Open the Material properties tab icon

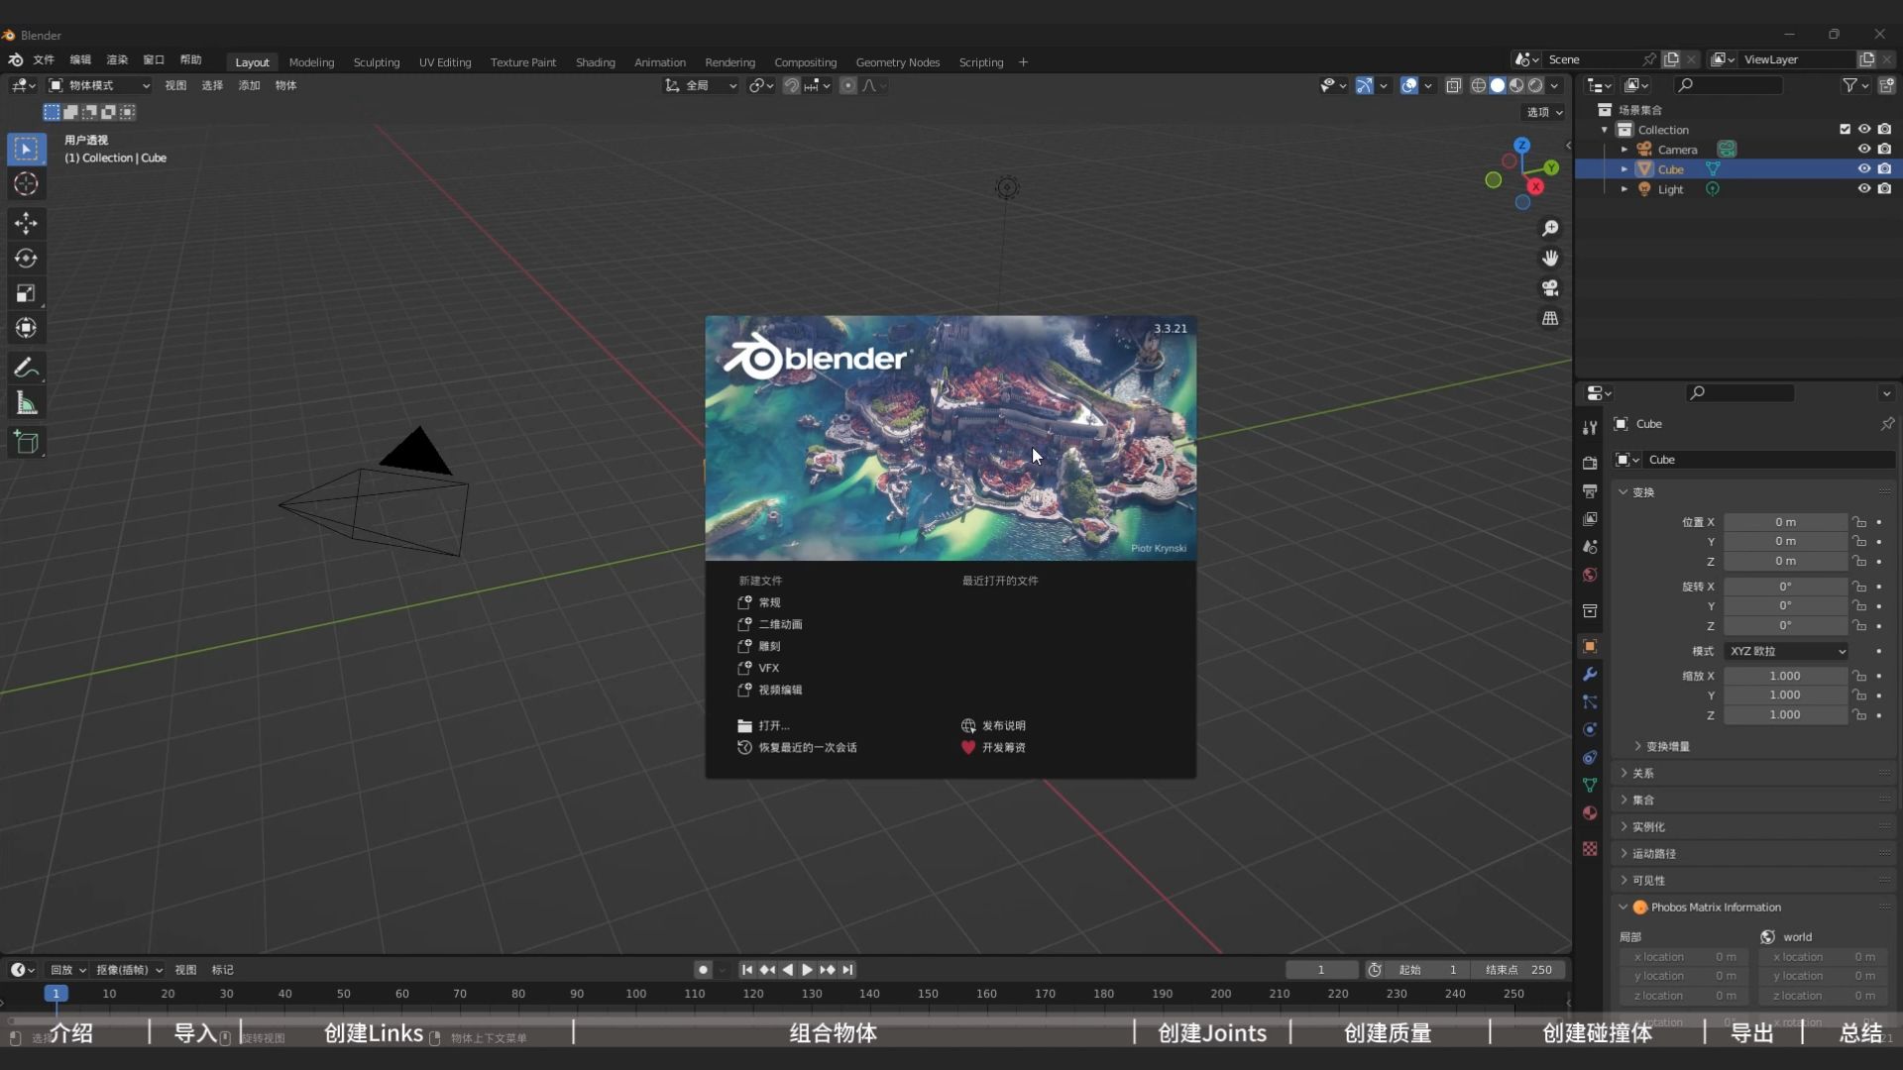(x=1590, y=813)
